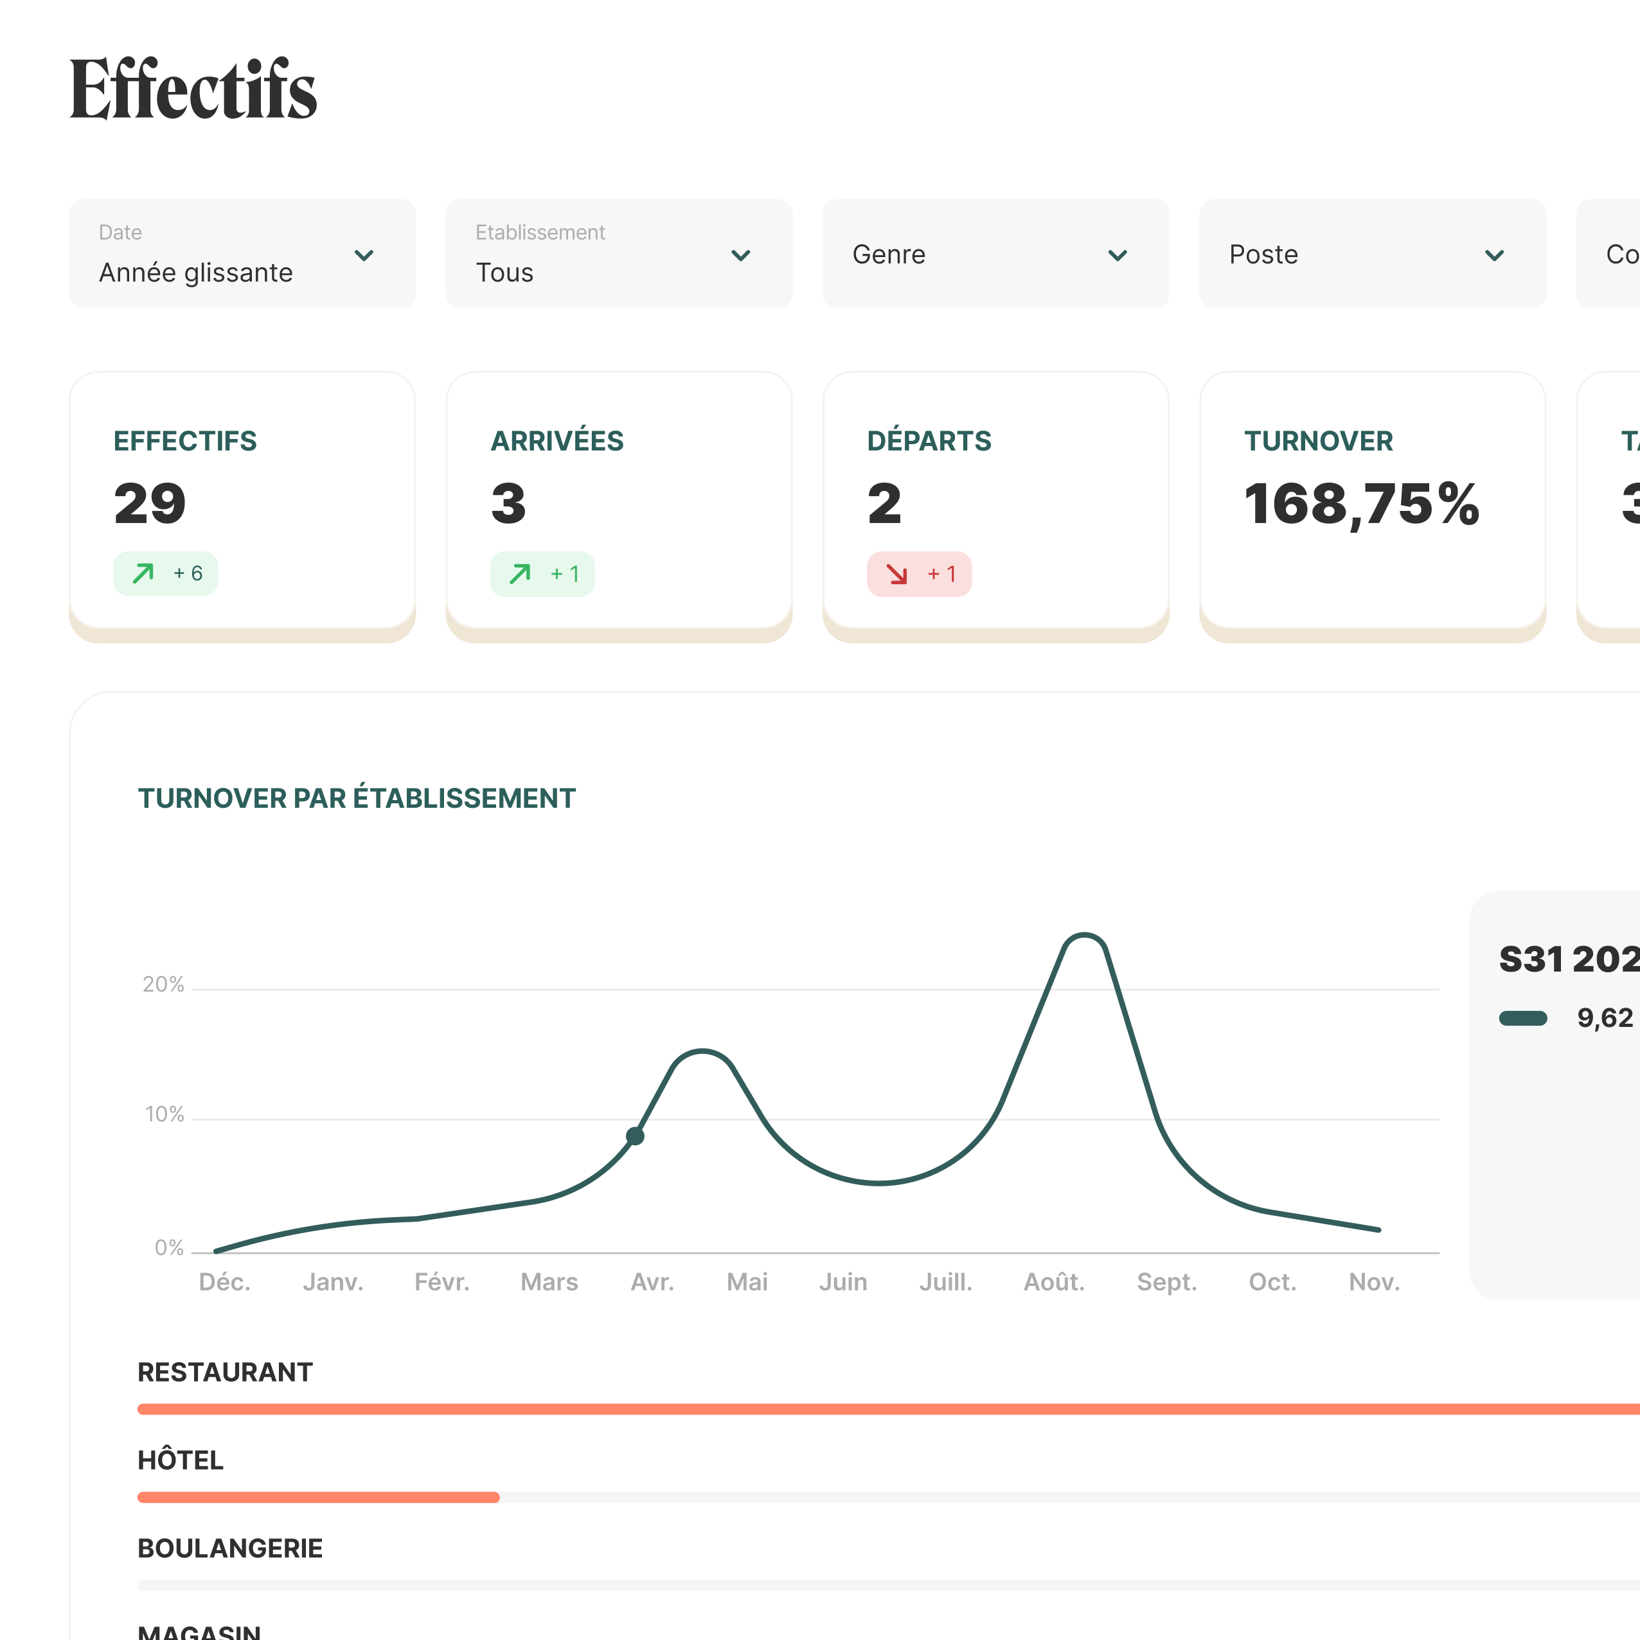
Task: Click the Hôtel orange progress bar
Action: pos(318,1497)
